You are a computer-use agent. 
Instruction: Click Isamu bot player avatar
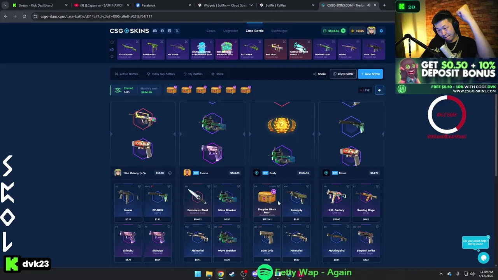pos(187,173)
